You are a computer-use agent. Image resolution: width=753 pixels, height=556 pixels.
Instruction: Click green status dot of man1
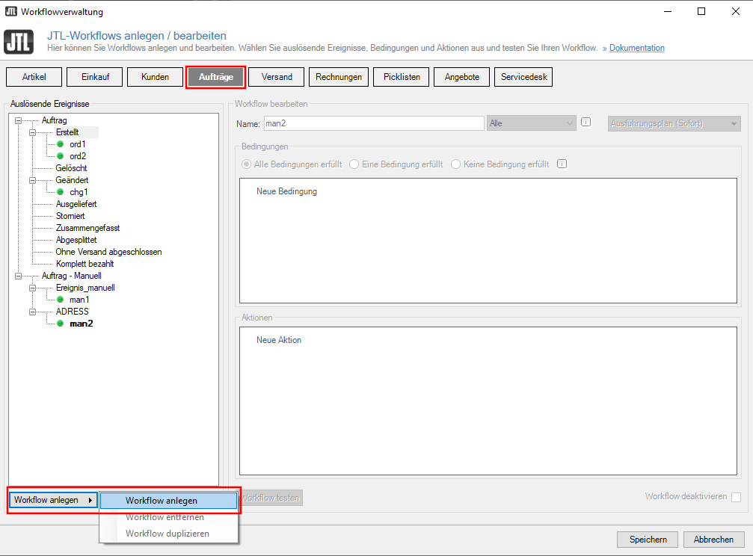click(61, 300)
